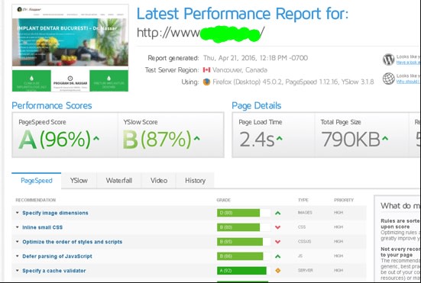Click the Page Details heading
Image resolution: width=421 pixels, height=283 pixels.
[x=257, y=105]
